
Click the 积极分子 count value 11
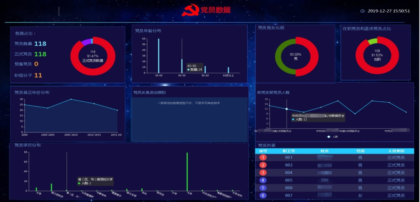38,75
